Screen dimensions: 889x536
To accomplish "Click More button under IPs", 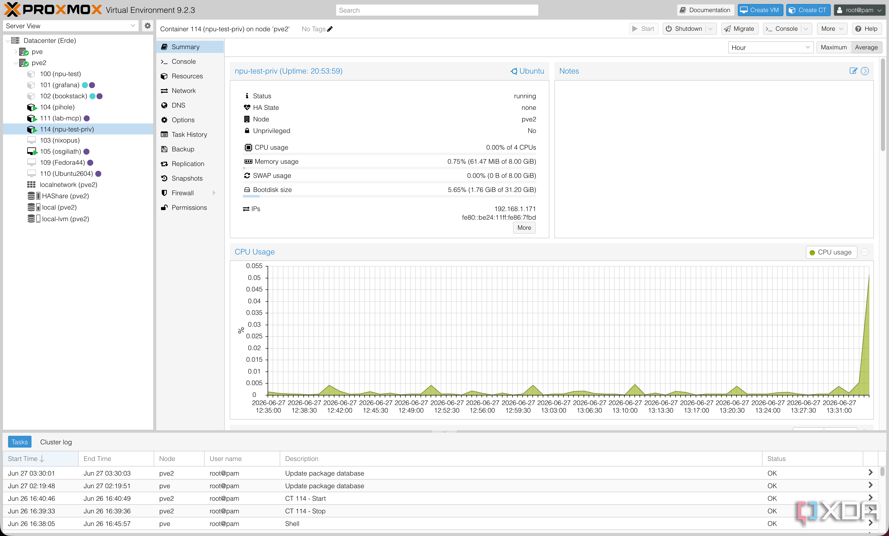I will click(x=524, y=228).
